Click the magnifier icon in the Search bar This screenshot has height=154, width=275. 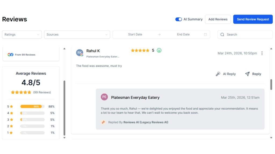point(222,34)
